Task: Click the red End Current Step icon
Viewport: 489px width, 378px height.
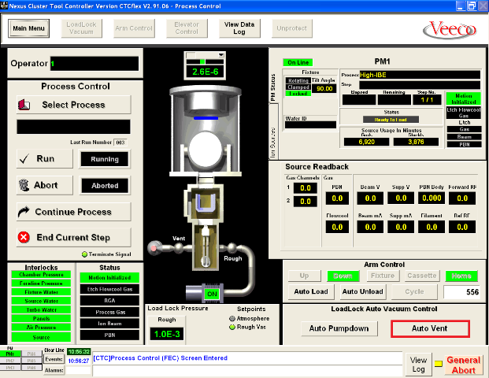Action: [x=24, y=237]
